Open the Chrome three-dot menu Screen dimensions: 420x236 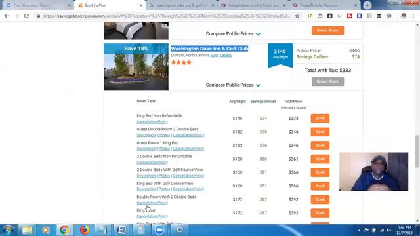point(413,16)
